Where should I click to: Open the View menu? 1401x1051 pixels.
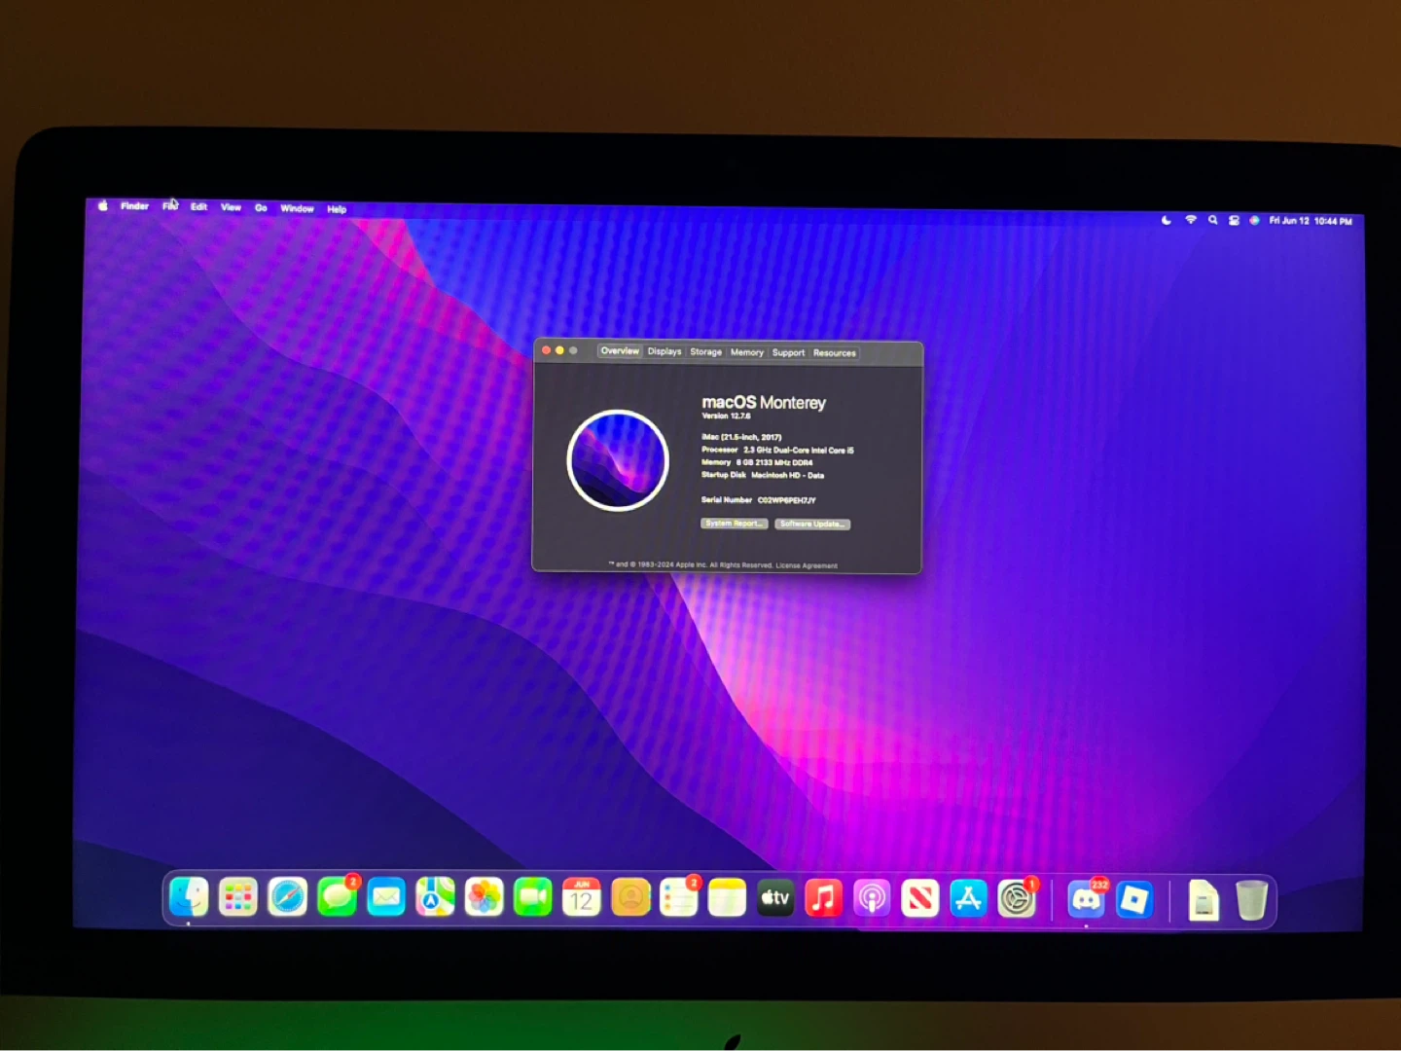[231, 207]
